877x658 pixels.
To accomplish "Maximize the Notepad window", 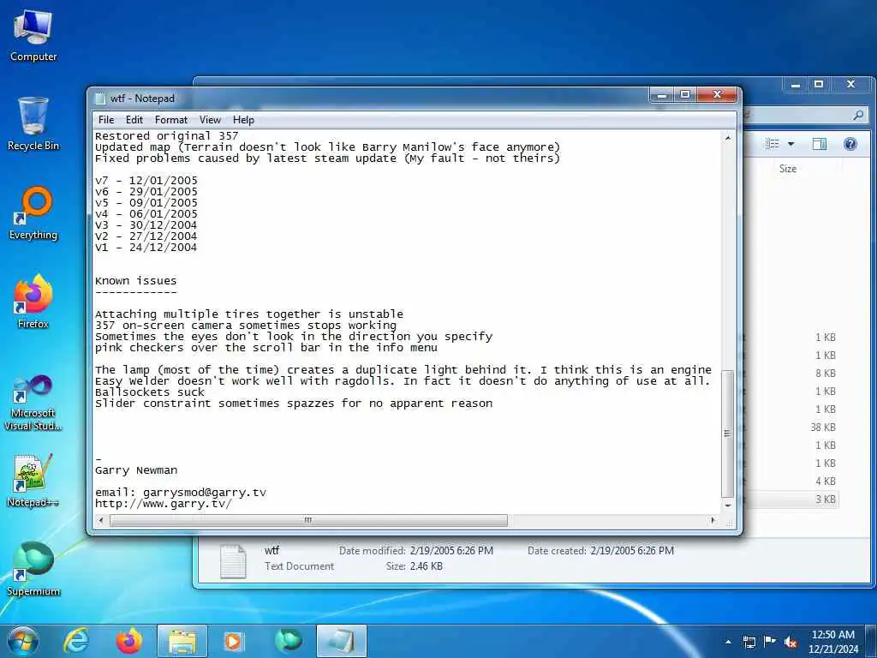I will click(x=684, y=95).
